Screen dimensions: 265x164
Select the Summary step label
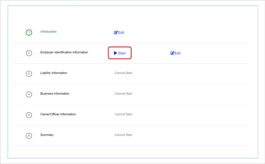coord(47,135)
